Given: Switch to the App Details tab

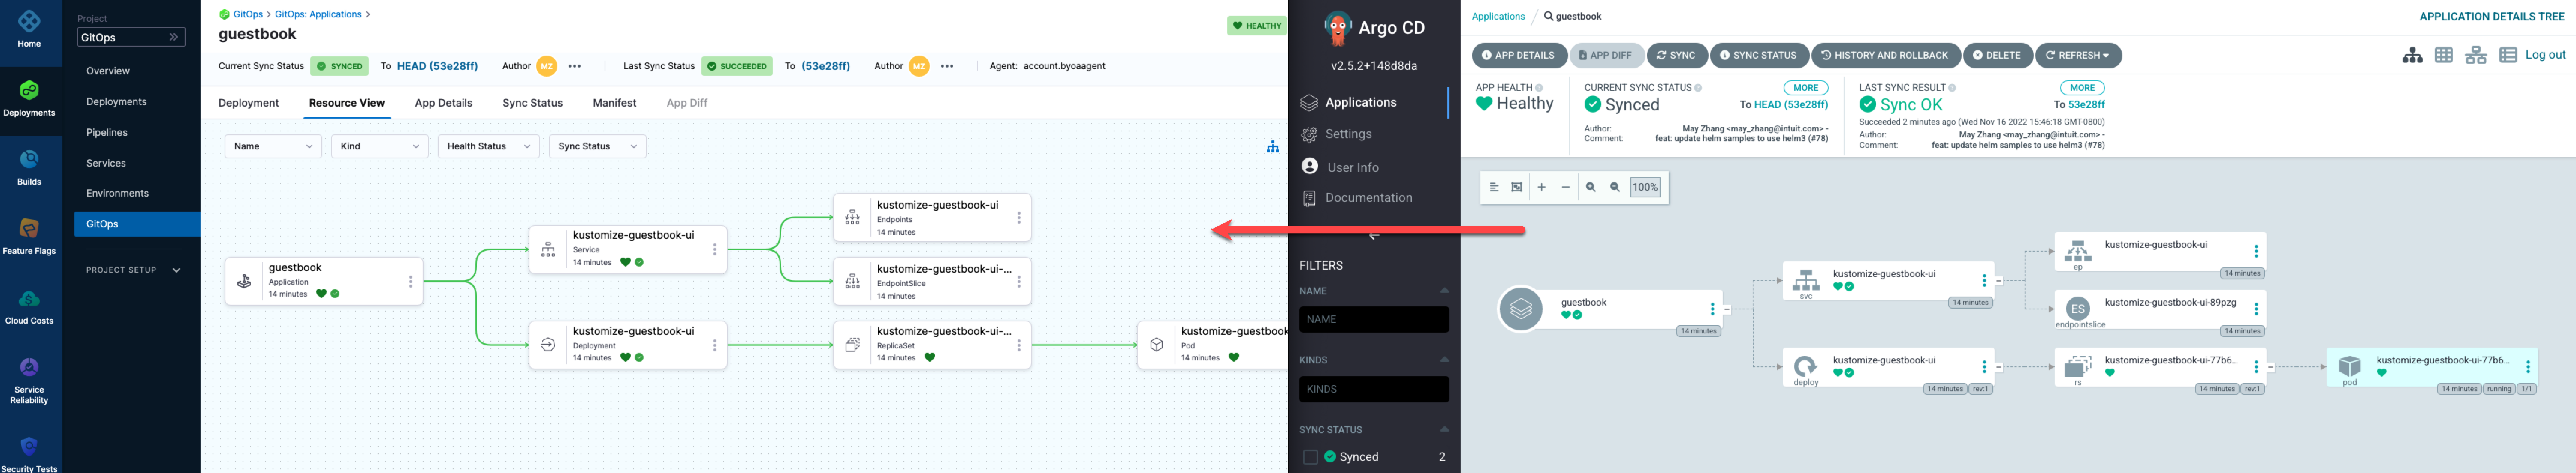Looking at the screenshot, I should 443,103.
